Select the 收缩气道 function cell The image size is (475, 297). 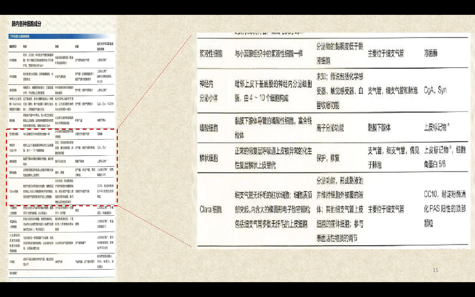59,262
